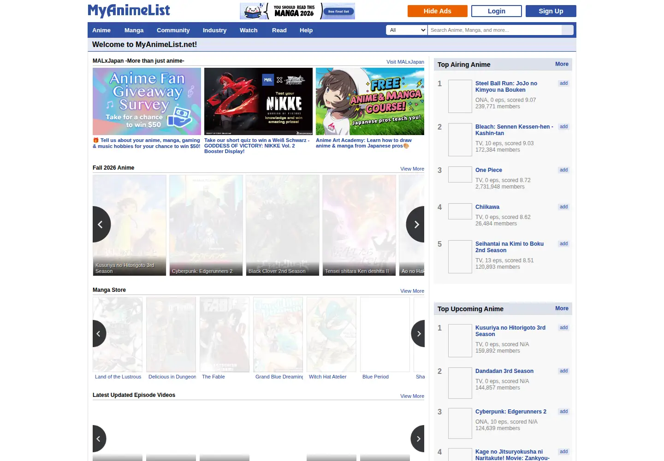Click the Login button
The height and width of the screenshot is (461, 664).
[x=497, y=11]
